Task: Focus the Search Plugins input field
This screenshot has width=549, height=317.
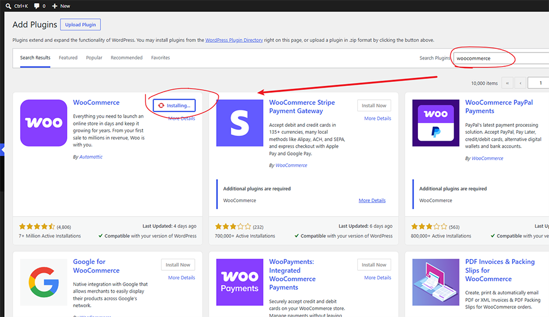Action: (502, 58)
